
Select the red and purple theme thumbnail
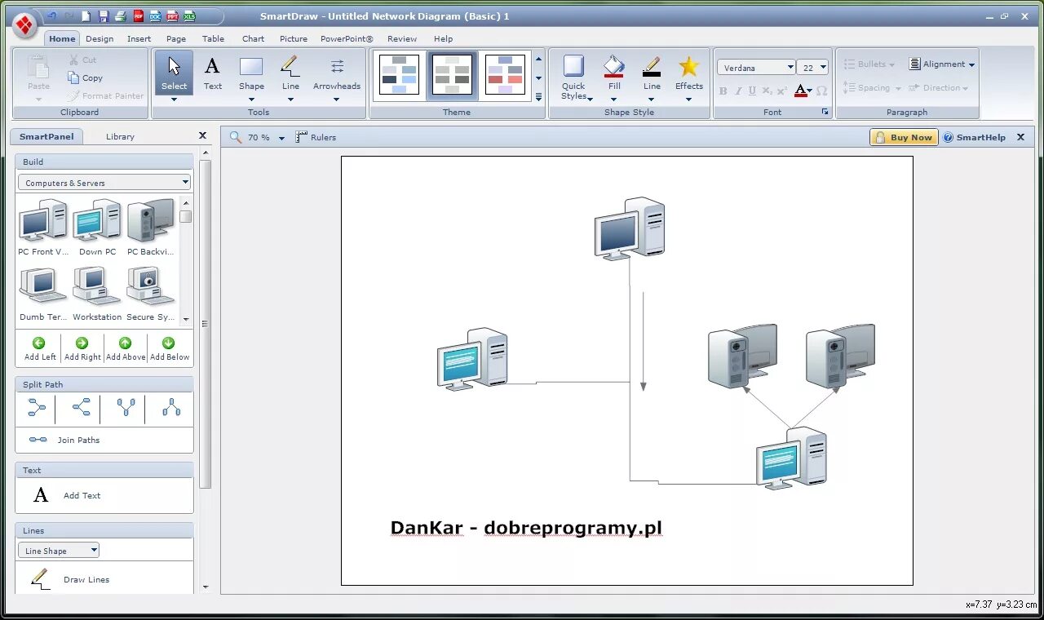click(x=505, y=75)
